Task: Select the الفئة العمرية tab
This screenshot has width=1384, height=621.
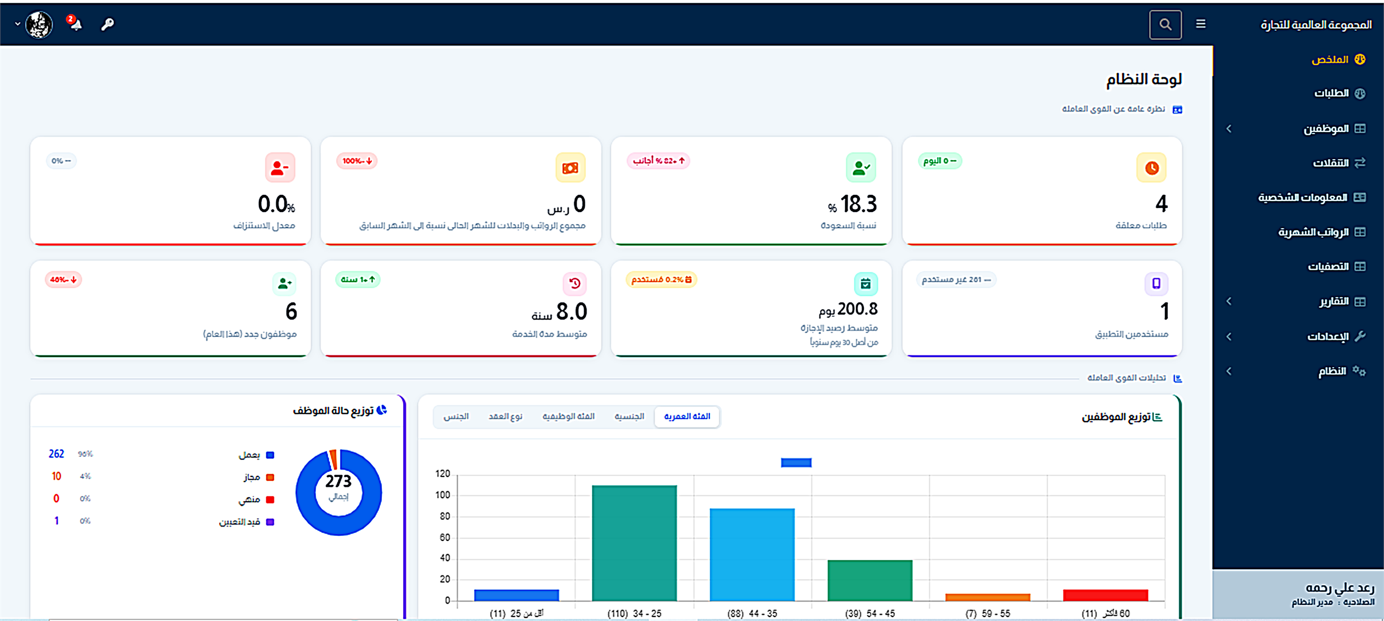Action: coord(687,416)
